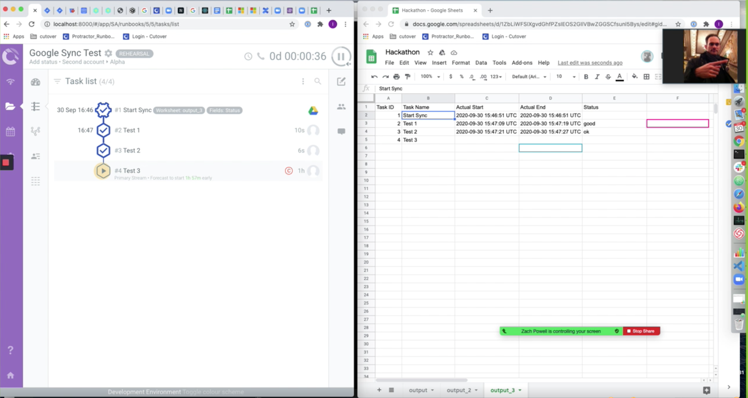The width and height of the screenshot is (748, 398).
Task: Click the checked status hexagon of Test 2
Action: click(103, 150)
